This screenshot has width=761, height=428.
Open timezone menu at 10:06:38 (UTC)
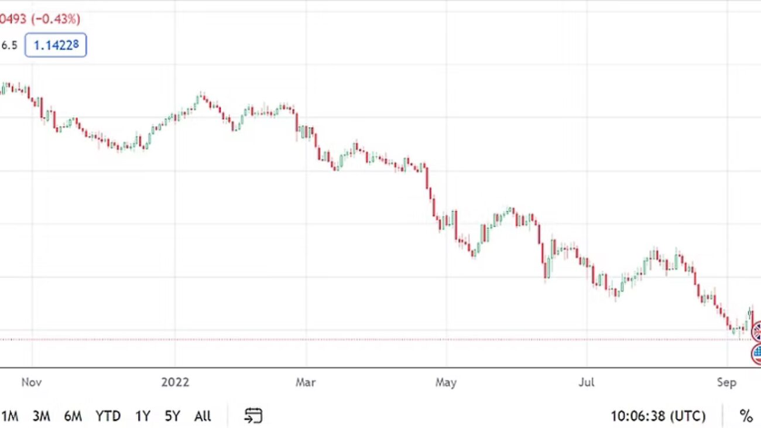(x=658, y=416)
